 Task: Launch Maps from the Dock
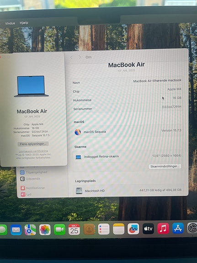click(30, 230)
